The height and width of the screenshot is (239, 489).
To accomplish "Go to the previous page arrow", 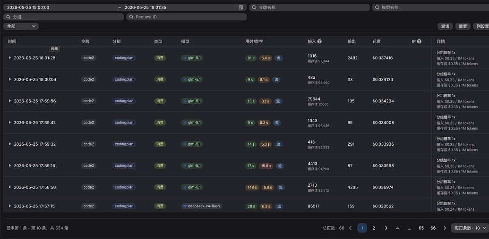I will [x=350, y=228].
